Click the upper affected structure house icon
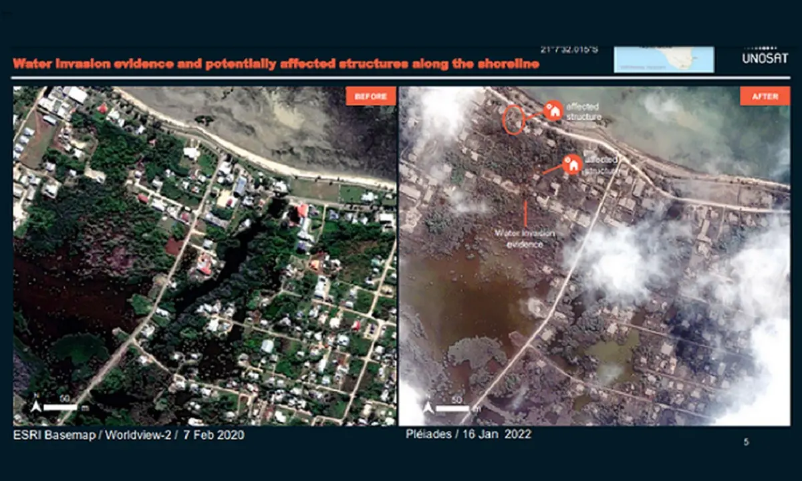The height and width of the screenshot is (481, 802). coord(553,110)
